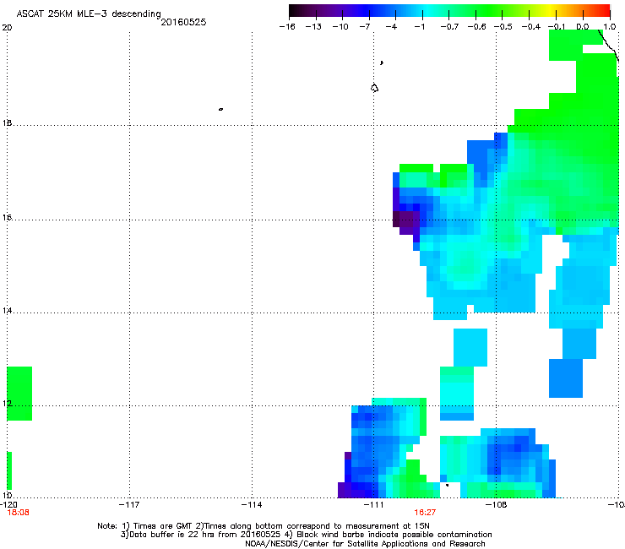625x549 pixels.
Task: Click the latitude axis label 14
Action: (7, 311)
